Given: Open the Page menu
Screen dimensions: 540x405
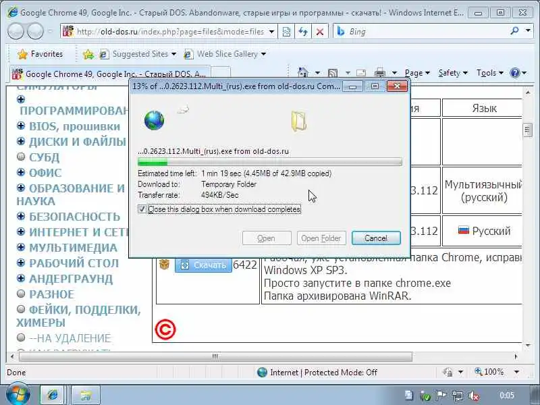Looking at the screenshot, I should 417,73.
